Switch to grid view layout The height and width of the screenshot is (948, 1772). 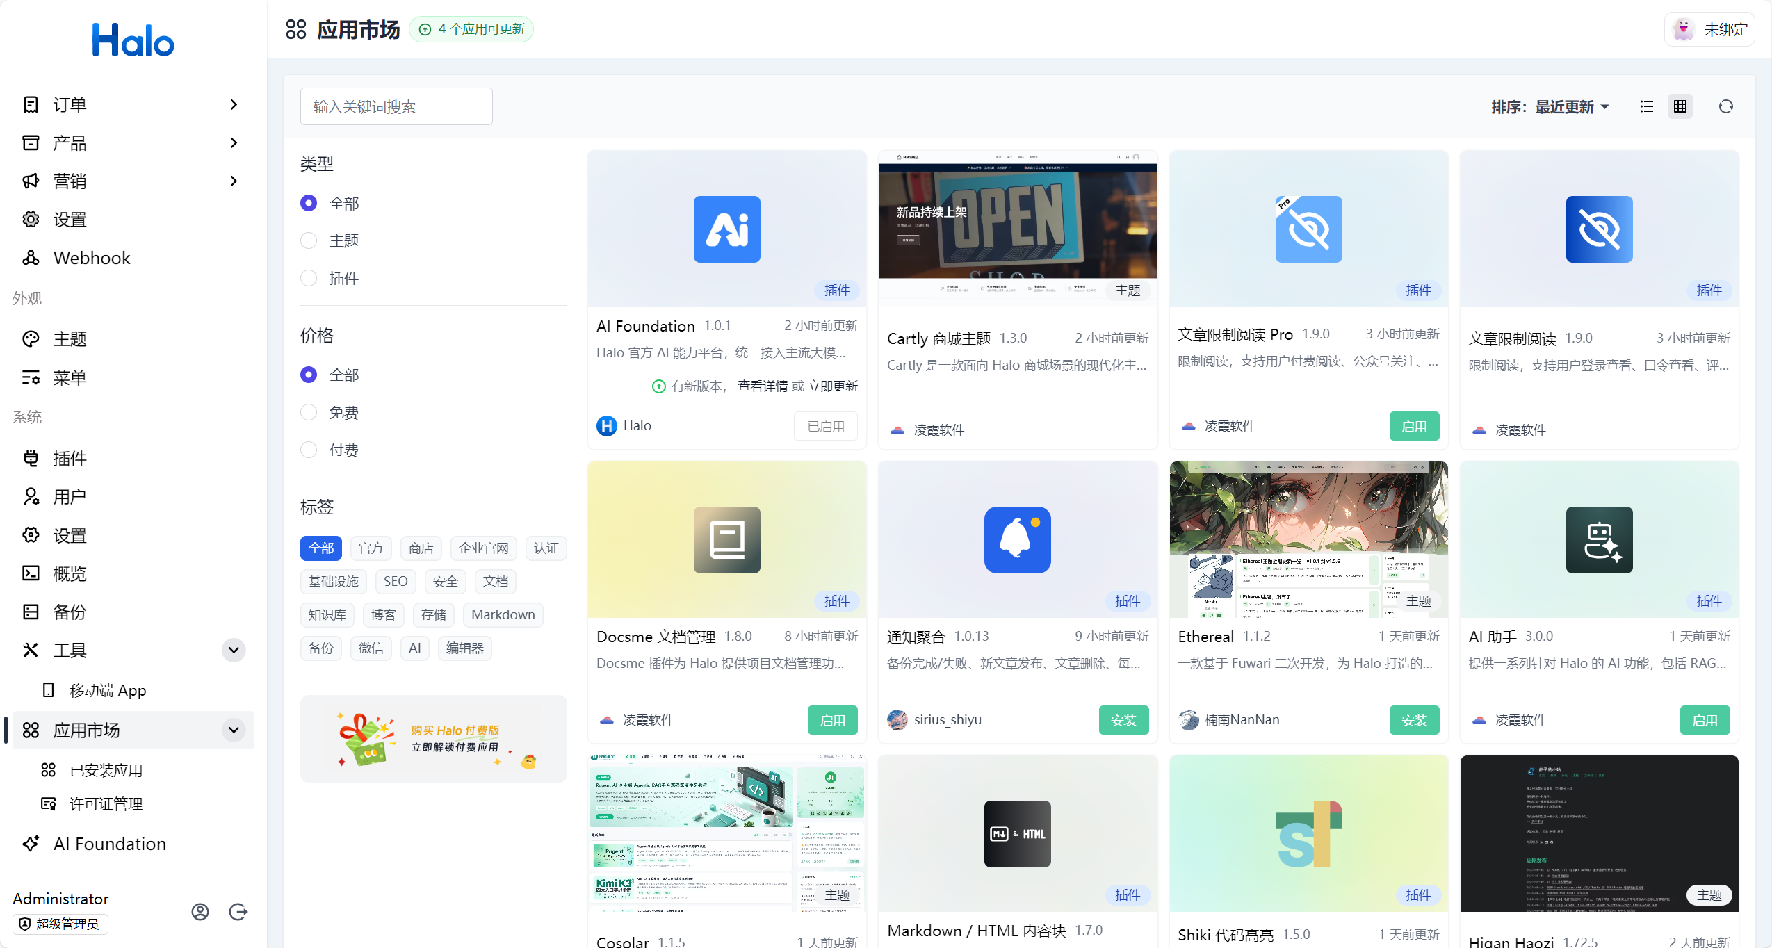point(1680,106)
